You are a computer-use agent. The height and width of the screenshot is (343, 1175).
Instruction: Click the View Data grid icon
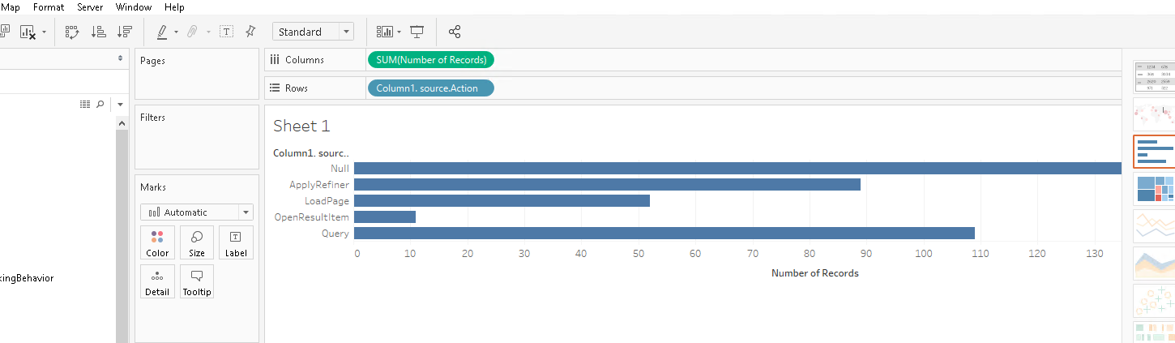point(85,104)
